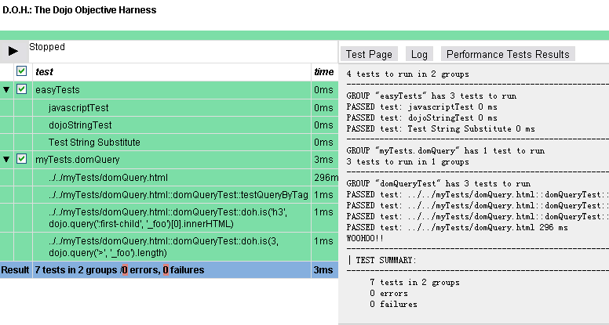Collapse the myTests.domQuery group triangle
The image size is (609, 325).
click(6, 159)
